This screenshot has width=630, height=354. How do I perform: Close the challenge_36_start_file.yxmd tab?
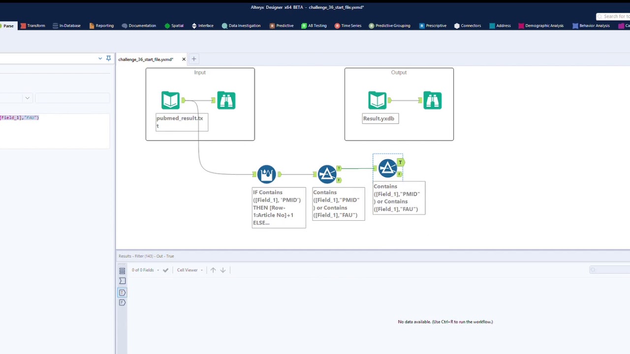(x=184, y=59)
